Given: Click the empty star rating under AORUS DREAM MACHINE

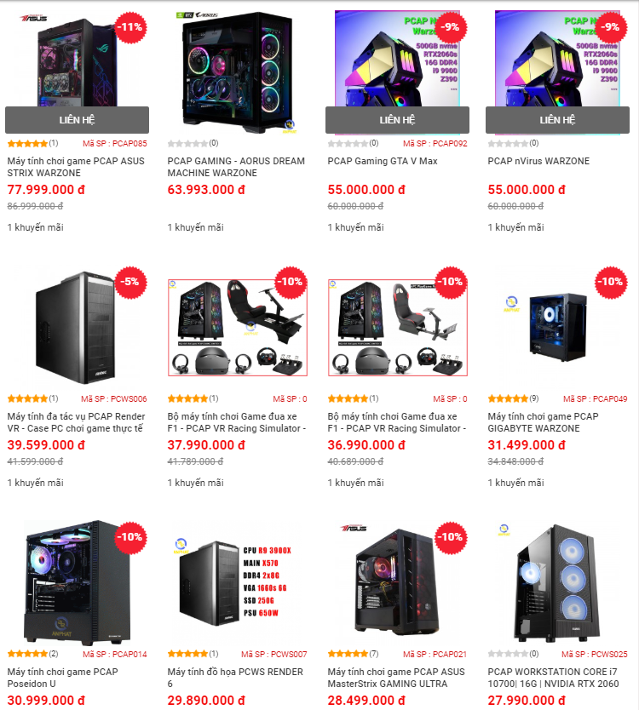Looking at the screenshot, I should pyautogui.click(x=187, y=143).
